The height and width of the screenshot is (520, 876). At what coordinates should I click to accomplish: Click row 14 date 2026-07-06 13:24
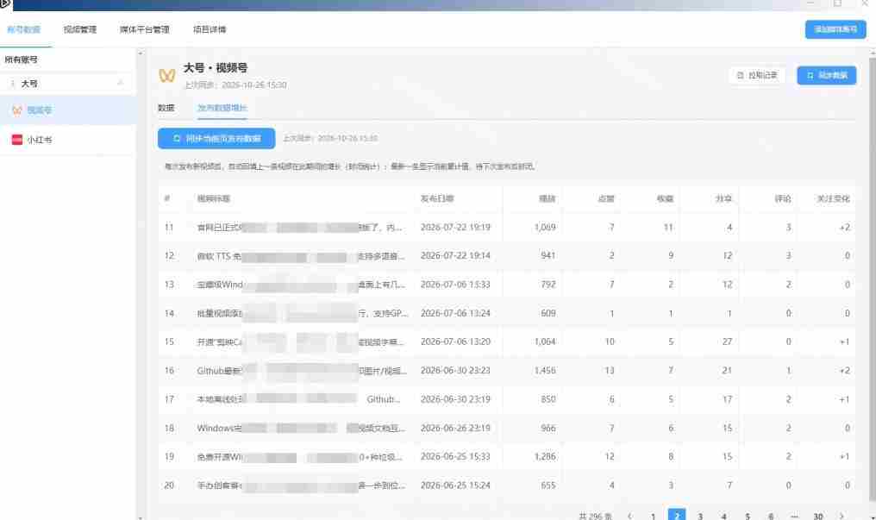[455, 313]
